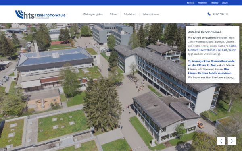242x151 pixels.
Task: Open Typisierungsaktion Stammzellenspende link
Action: (211, 63)
